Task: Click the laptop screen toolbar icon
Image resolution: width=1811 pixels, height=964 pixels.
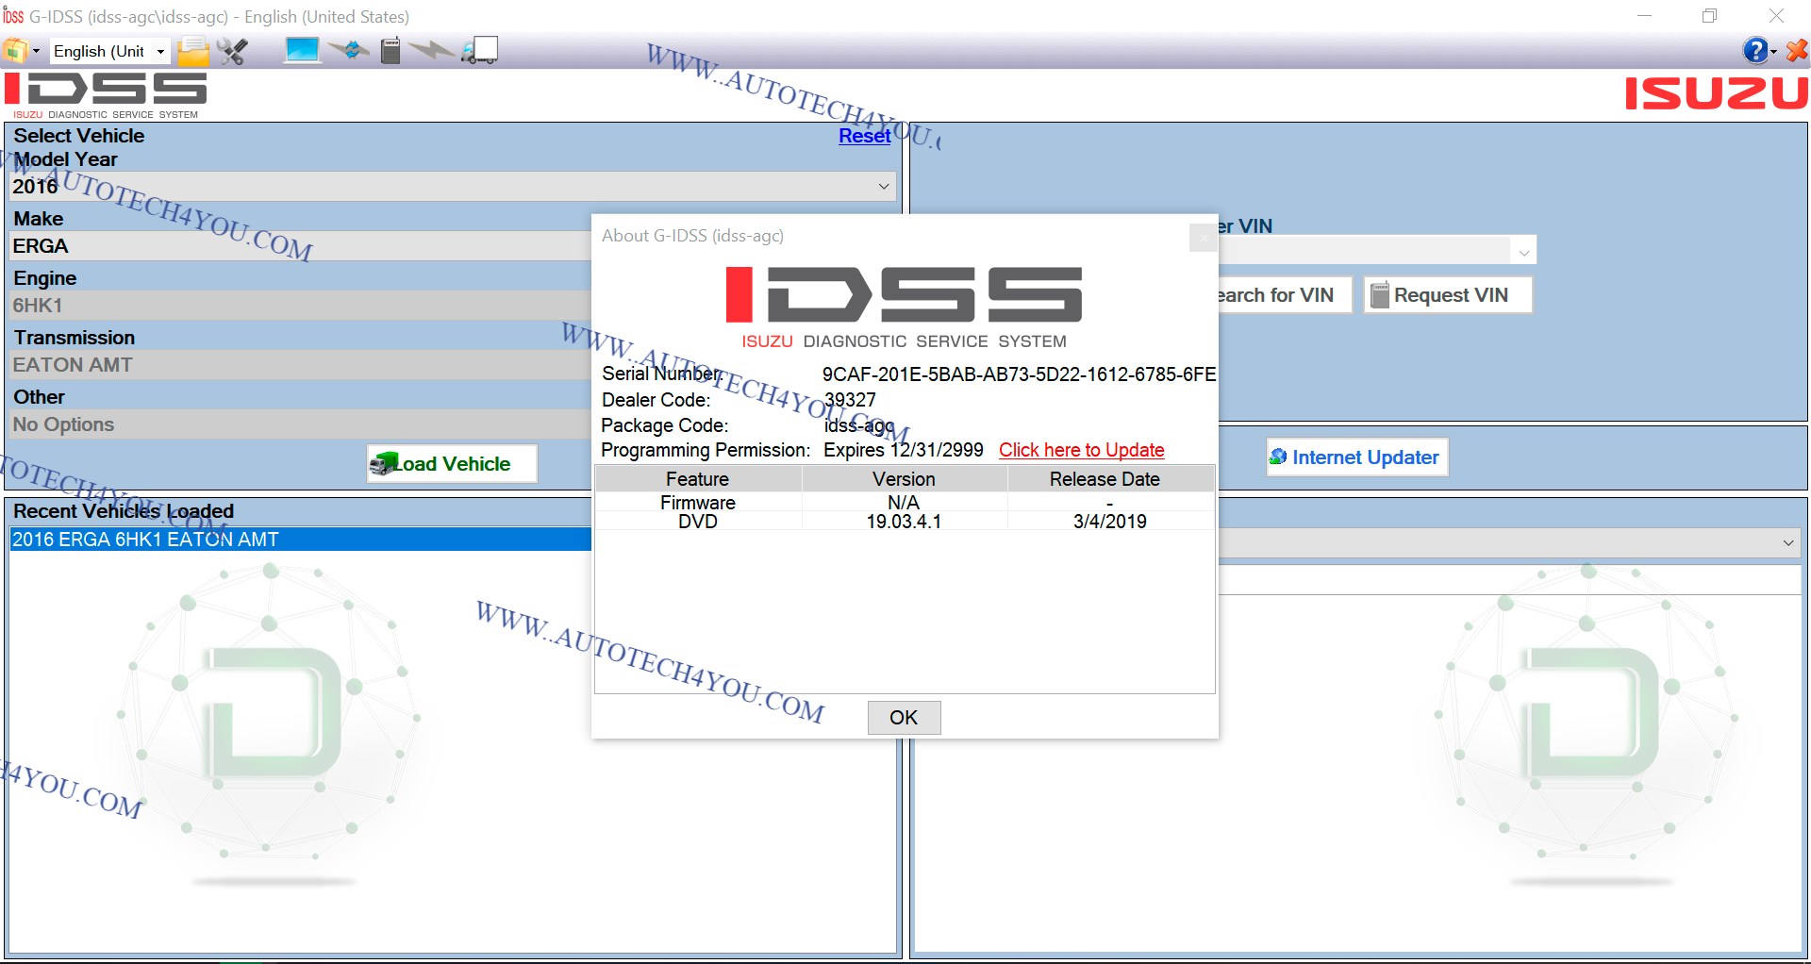Action: pyautogui.click(x=302, y=50)
